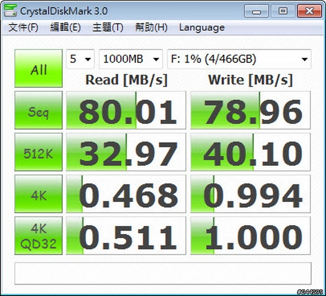The width and height of the screenshot is (326, 296).
Task: Start the 4K benchmark test
Action: [x=39, y=194]
